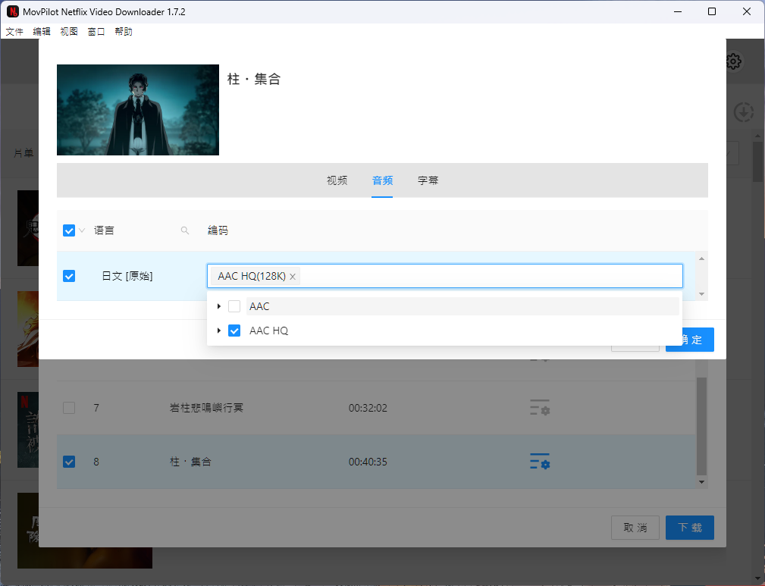The image size is (765, 586).
Task: Toggle the select-all languages header checkbox
Action: click(69, 230)
